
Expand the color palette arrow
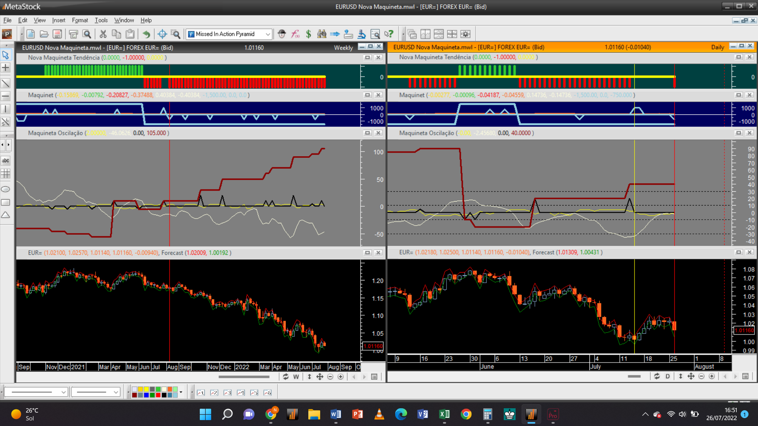coord(181,392)
